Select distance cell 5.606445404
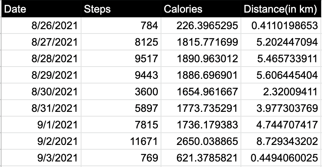322x167 pixels. (281, 75)
